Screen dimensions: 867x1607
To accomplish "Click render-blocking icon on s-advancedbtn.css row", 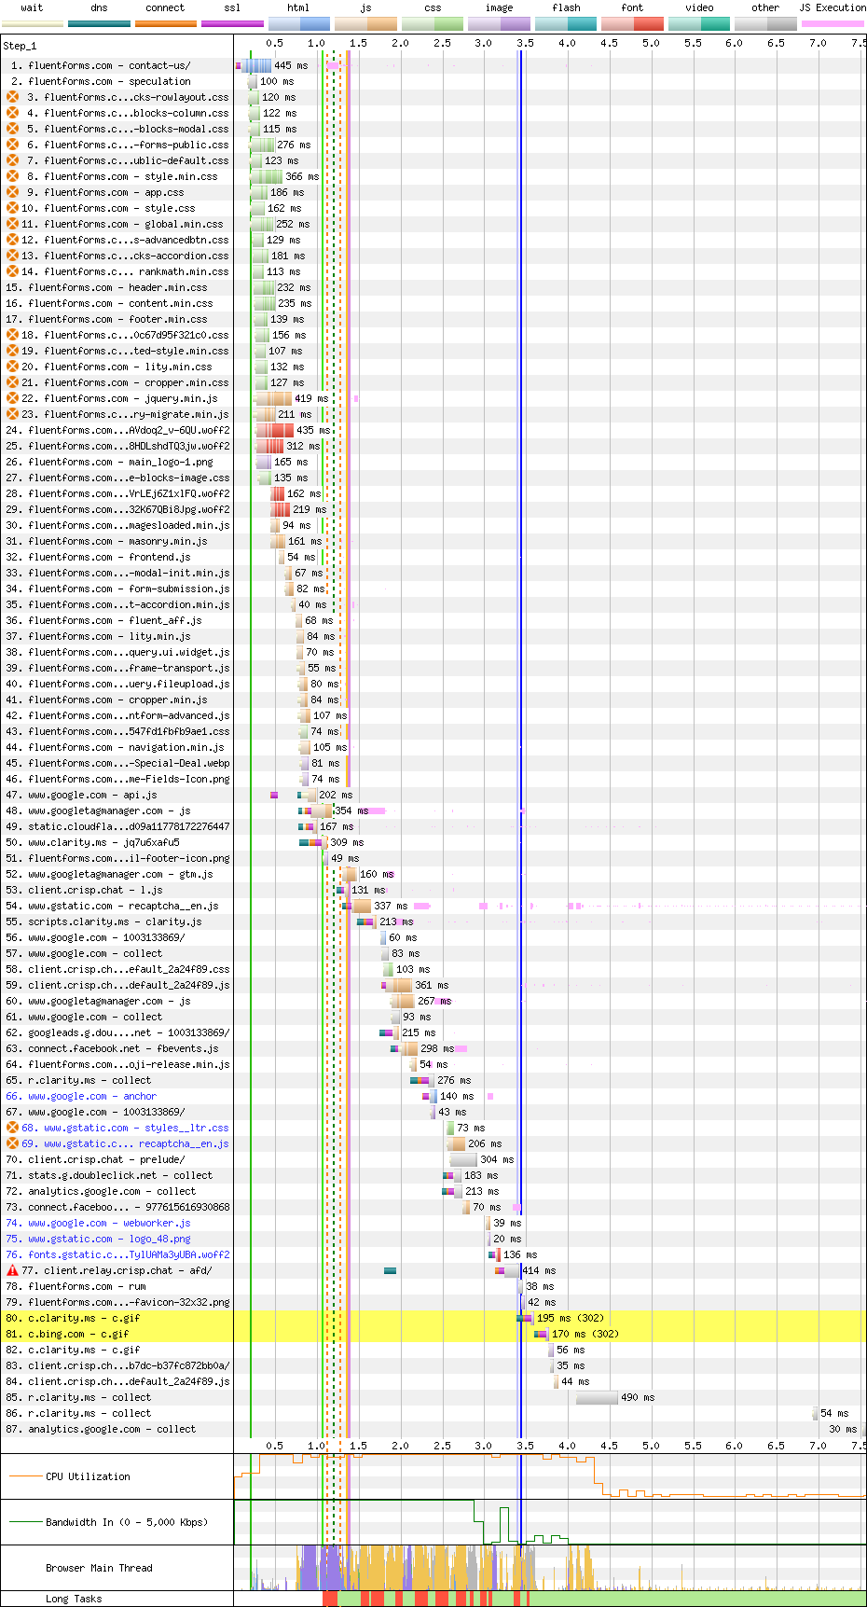I will click(12, 240).
